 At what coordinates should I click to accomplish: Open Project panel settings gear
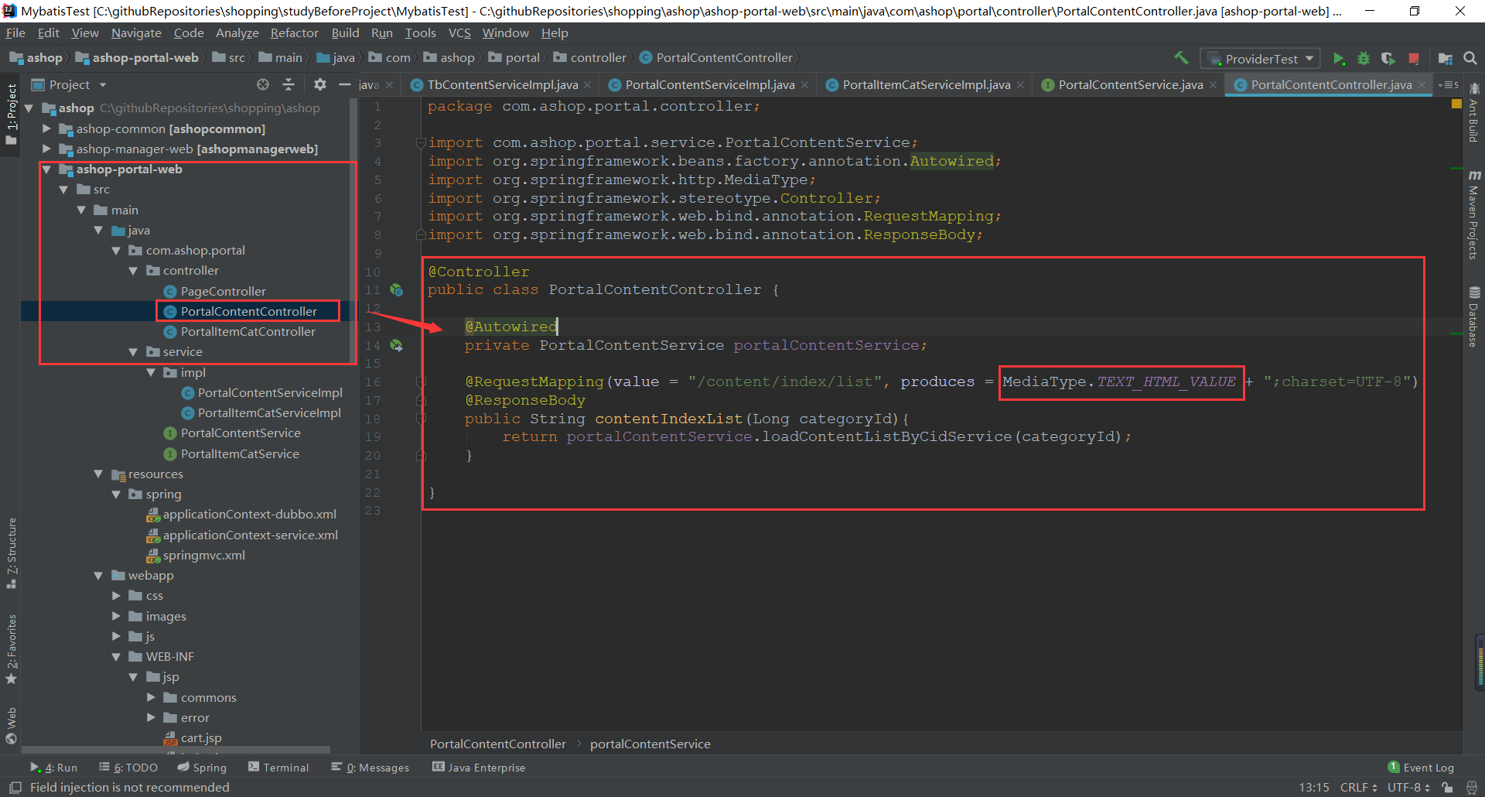tap(319, 84)
